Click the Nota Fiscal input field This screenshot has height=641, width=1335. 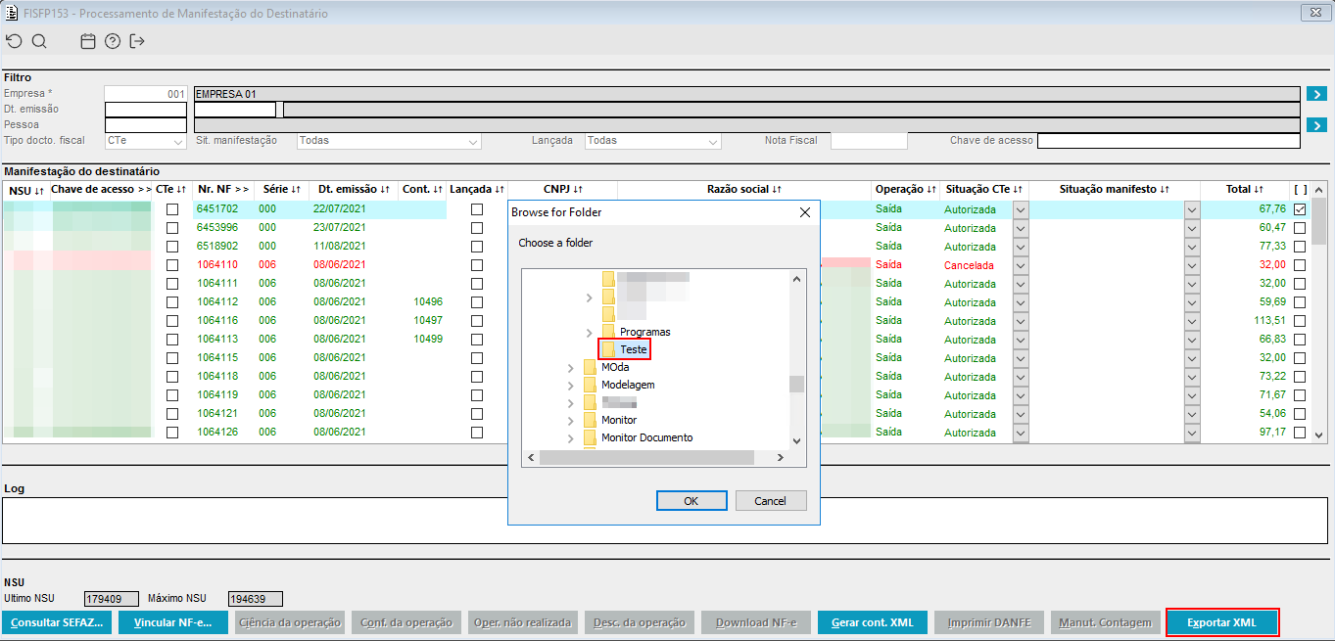pyautogui.click(x=869, y=141)
